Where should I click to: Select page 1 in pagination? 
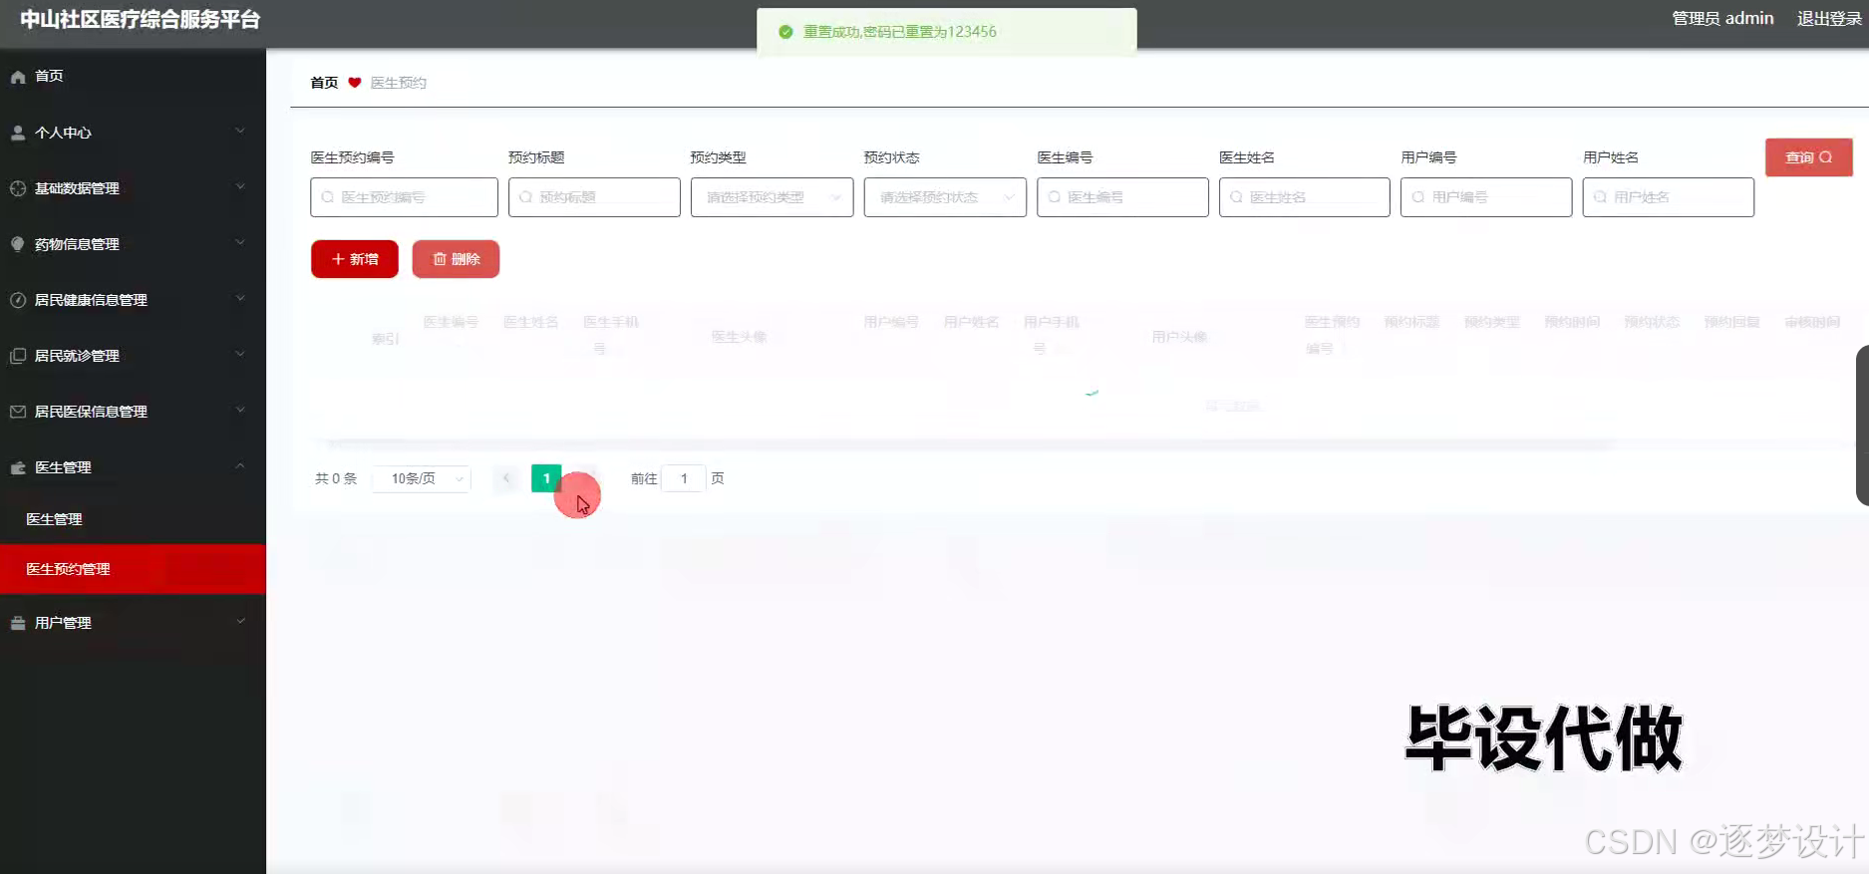546,478
